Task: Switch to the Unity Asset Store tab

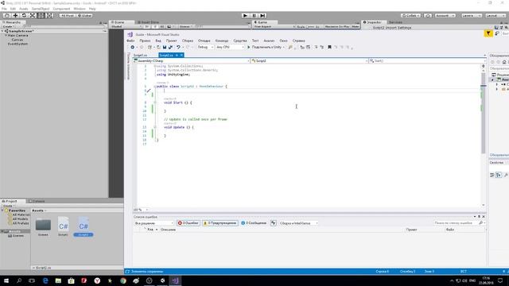Action: click(148, 22)
